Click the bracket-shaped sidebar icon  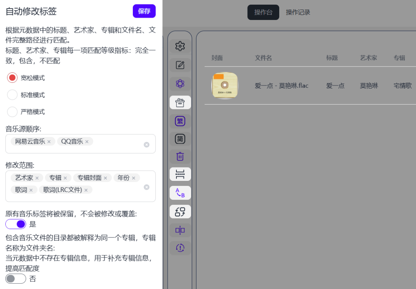pos(180,174)
